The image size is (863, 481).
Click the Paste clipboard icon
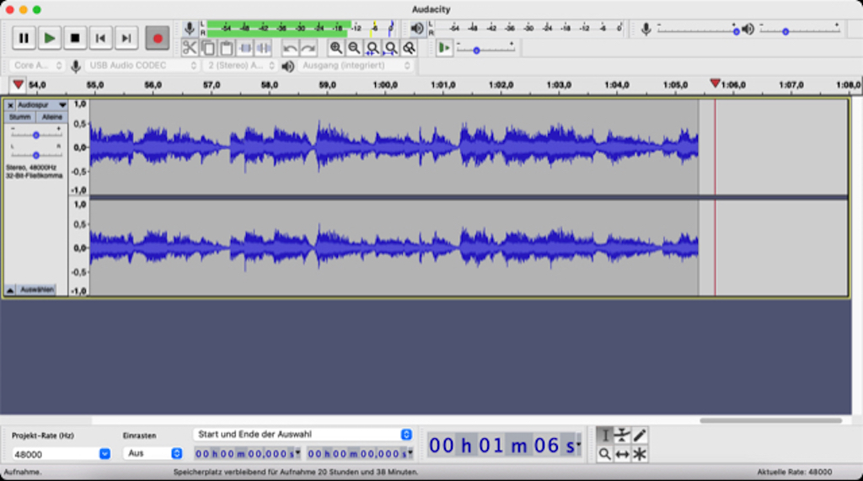226,48
